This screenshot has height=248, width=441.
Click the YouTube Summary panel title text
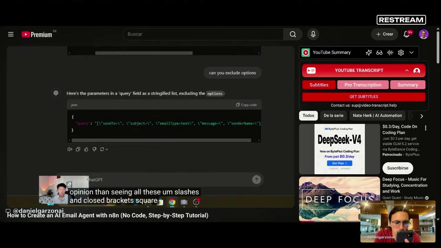pyautogui.click(x=332, y=52)
